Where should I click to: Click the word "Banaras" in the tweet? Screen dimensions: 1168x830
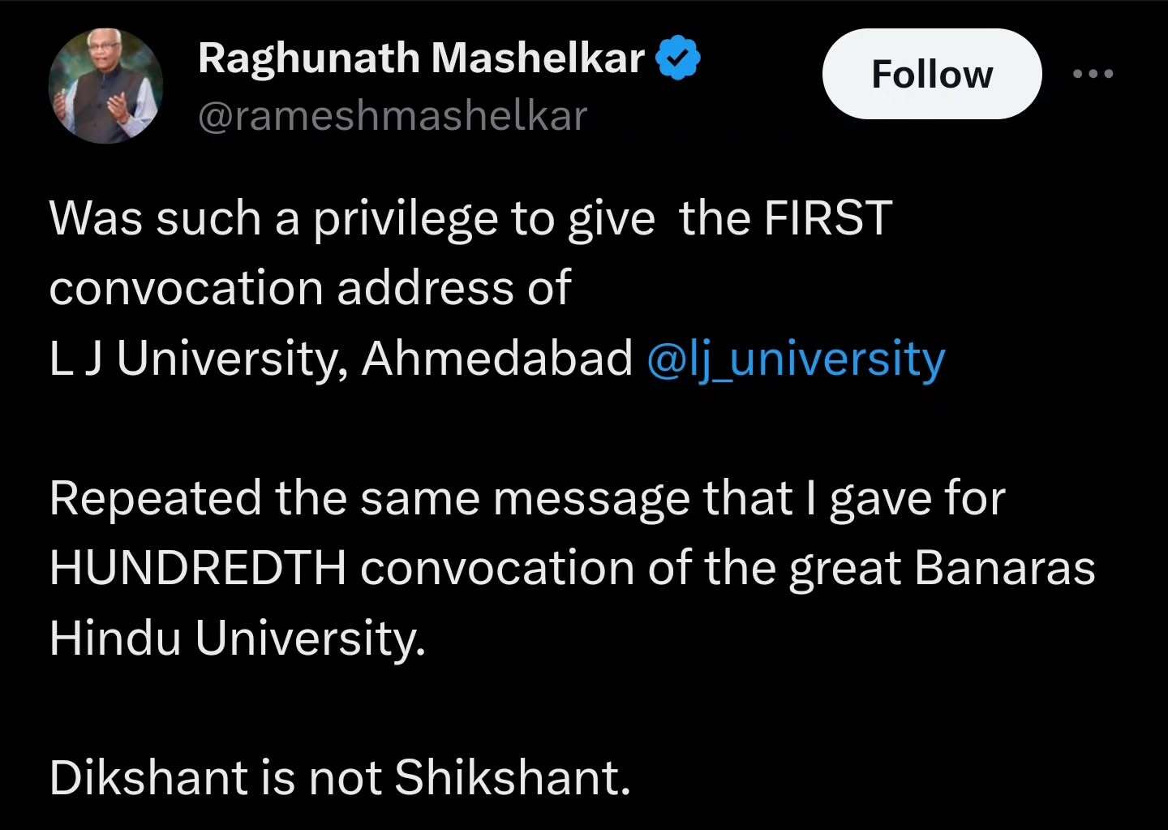tap(1004, 568)
